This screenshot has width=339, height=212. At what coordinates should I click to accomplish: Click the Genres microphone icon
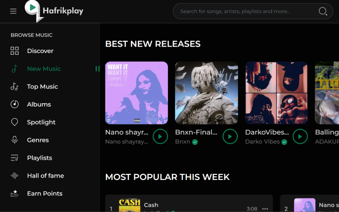click(x=15, y=140)
